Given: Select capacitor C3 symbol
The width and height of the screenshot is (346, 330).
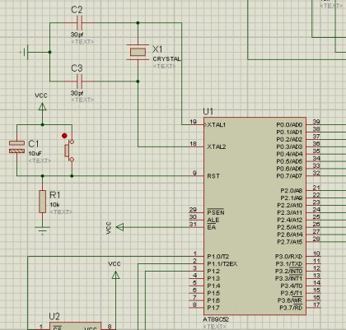Looking at the screenshot, I should point(79,81).
